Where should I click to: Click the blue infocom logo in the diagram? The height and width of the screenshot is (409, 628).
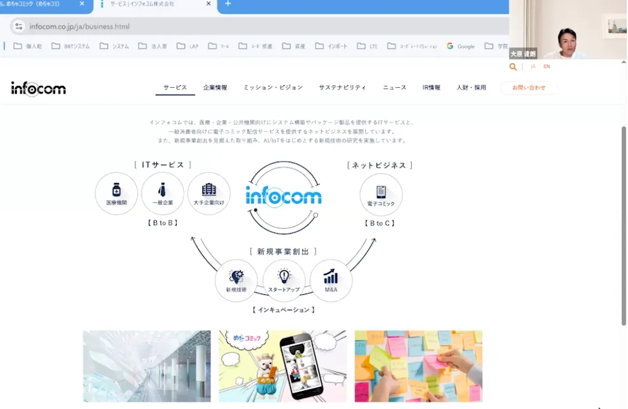pyautogui.click(x=284, y=196)
